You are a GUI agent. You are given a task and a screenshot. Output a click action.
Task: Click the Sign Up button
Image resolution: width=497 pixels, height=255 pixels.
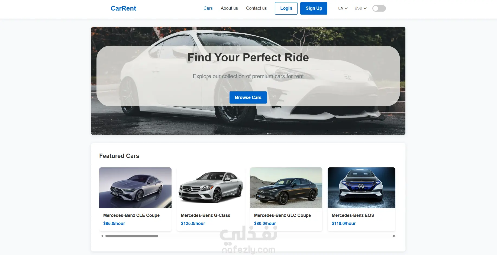point(314,8)
